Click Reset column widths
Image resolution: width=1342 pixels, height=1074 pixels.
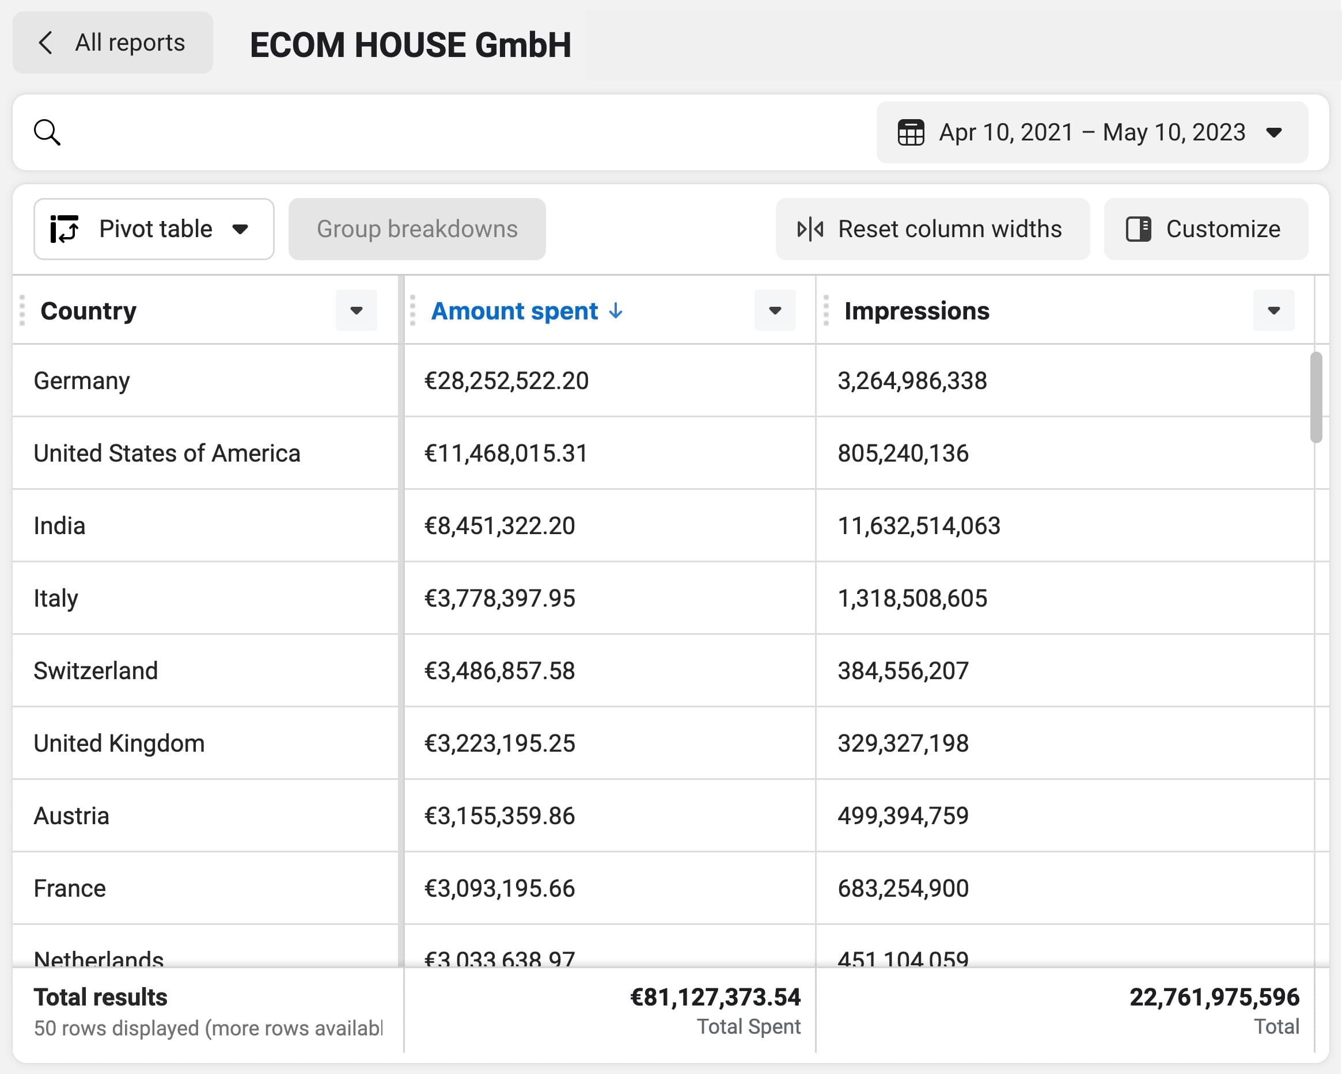932,229
